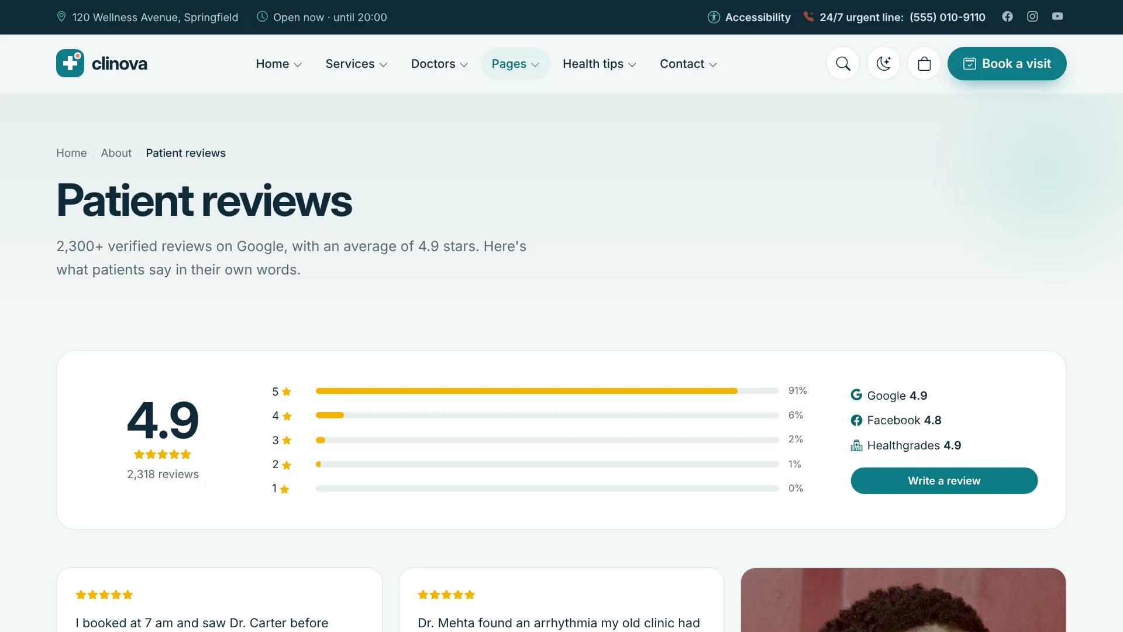Click the Dr. Carter 7 am review card
The height and width of the screenshot is (632, 1123).
point(219,600)
